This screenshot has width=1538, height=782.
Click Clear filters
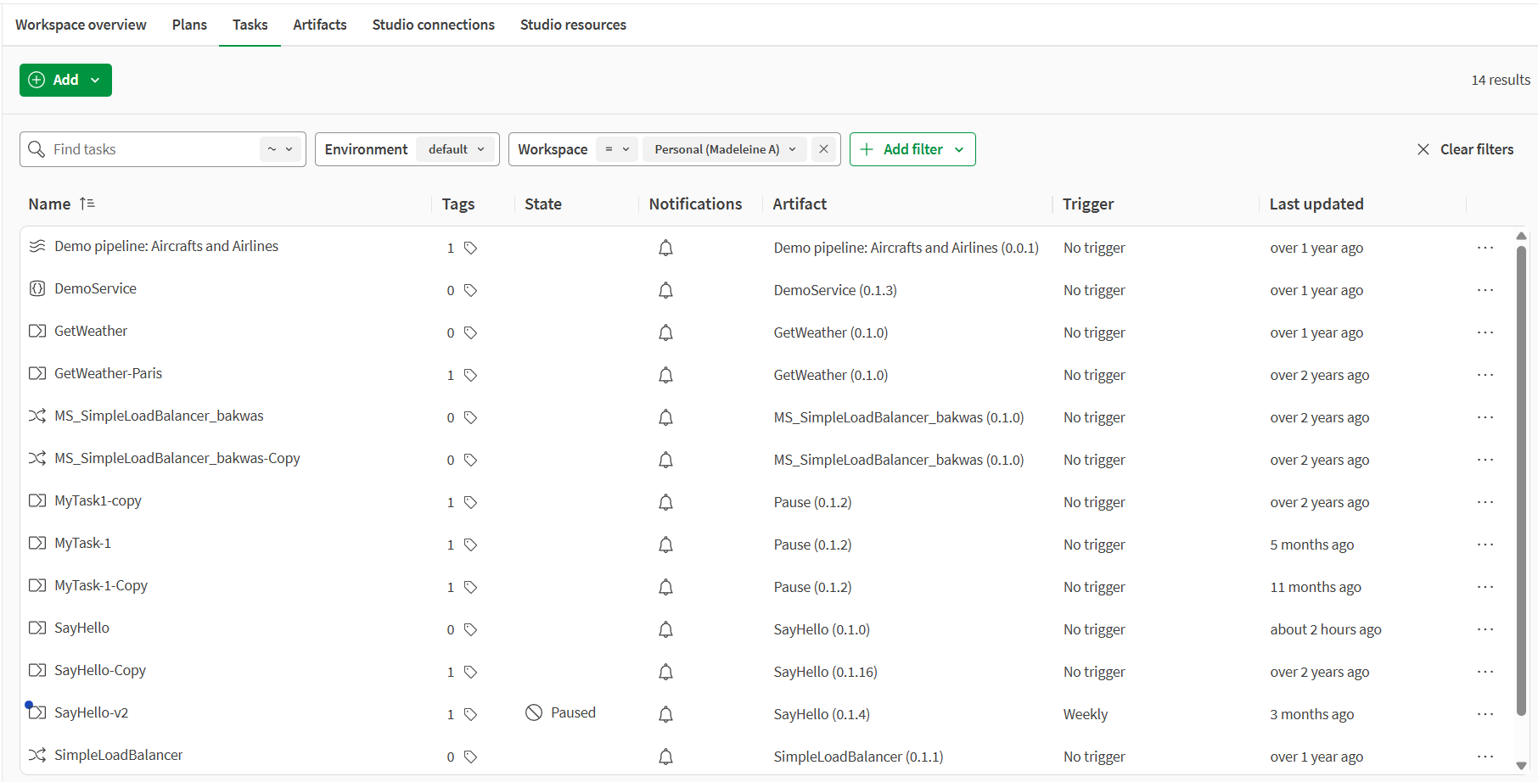point(1476,148)
